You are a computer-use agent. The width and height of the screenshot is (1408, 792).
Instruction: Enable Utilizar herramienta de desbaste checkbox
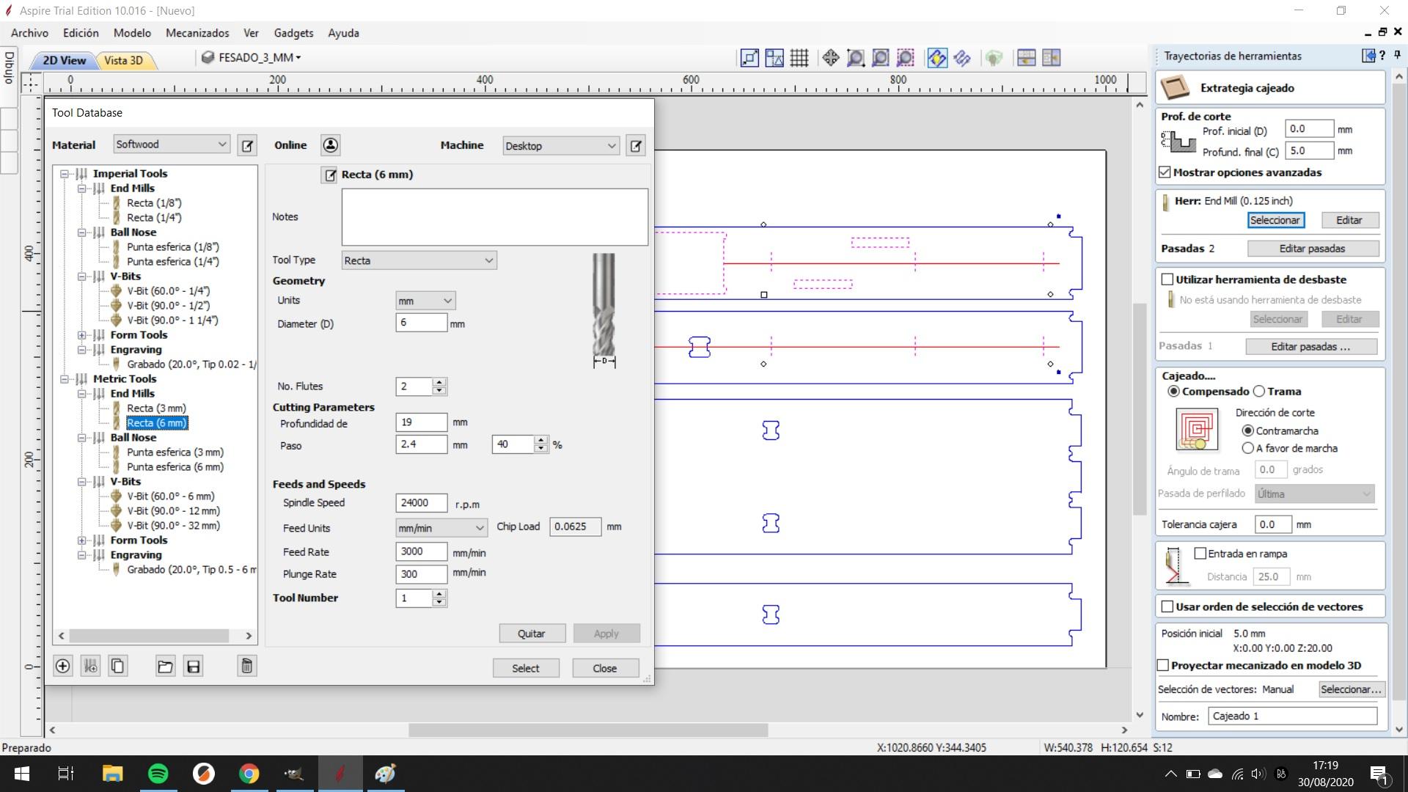(x=1167, y=279)
